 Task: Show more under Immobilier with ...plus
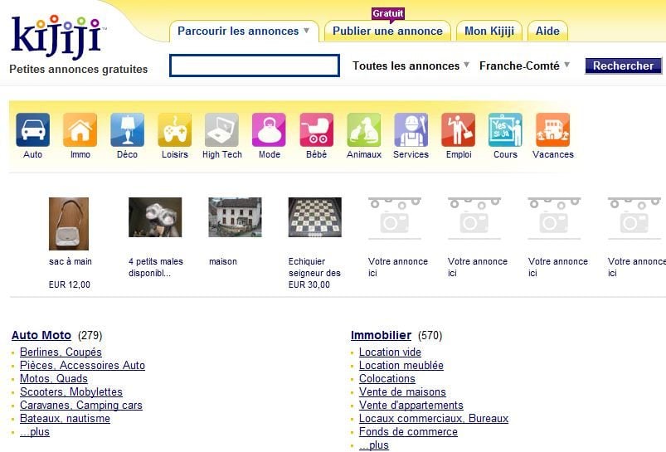coord(374,445)
